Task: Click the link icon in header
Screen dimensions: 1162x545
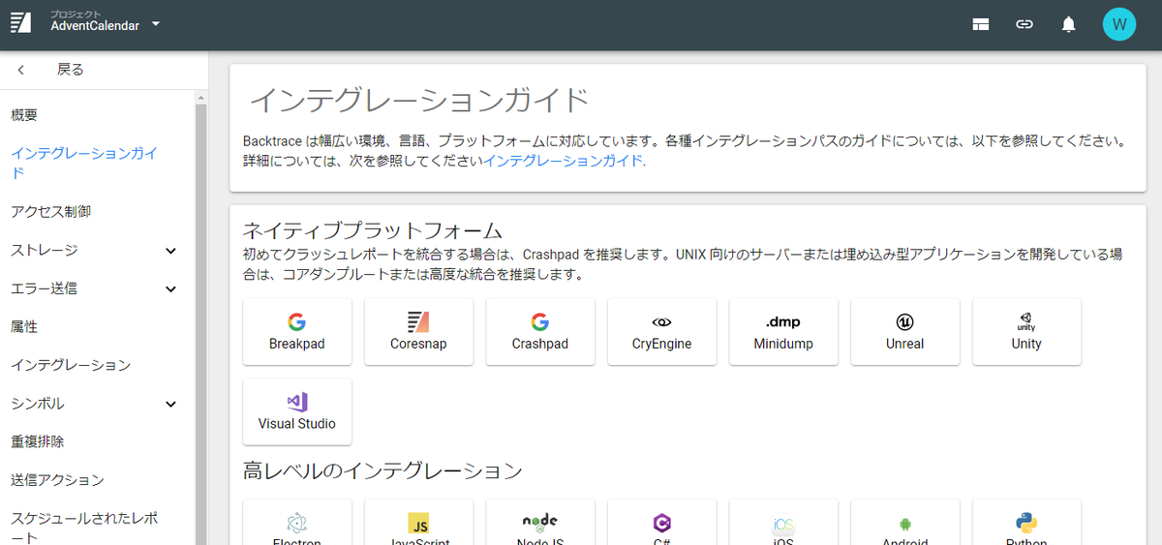Action: tap(1024, 25)
